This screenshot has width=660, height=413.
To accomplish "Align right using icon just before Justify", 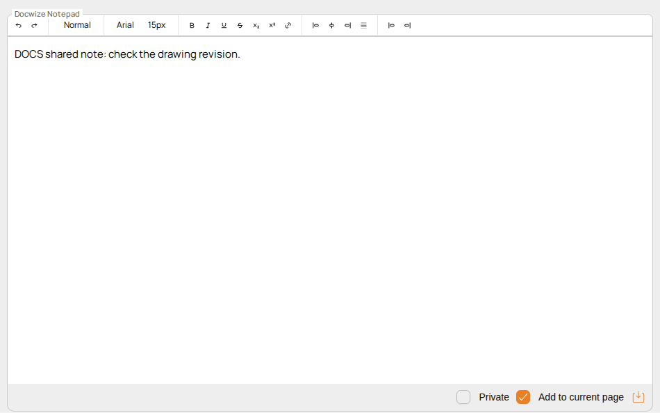I will point(347,25).
